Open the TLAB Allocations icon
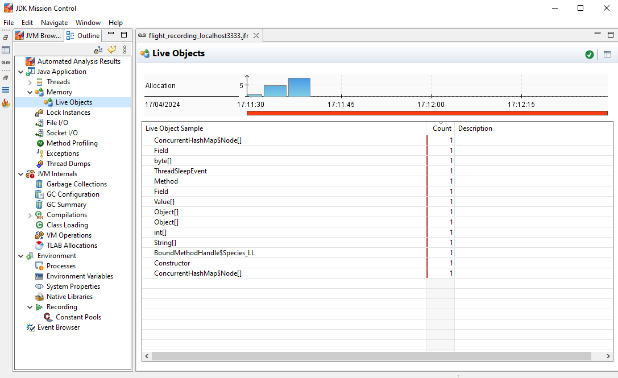 click(39, 246)
